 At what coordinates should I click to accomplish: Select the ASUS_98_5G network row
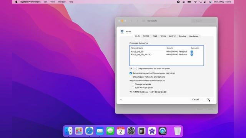tap(166, 52)
